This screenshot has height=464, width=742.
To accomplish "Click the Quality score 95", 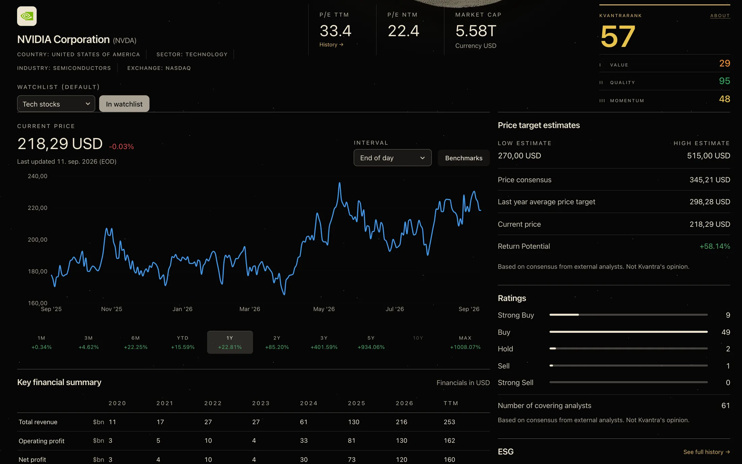I will click(x=724, y=81).
